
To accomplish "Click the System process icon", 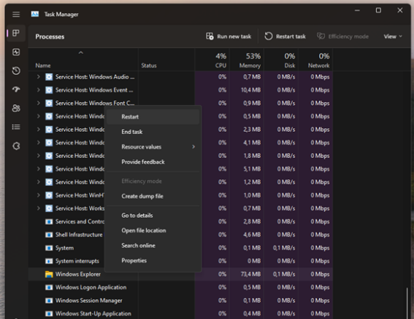I will coord(49,248).
